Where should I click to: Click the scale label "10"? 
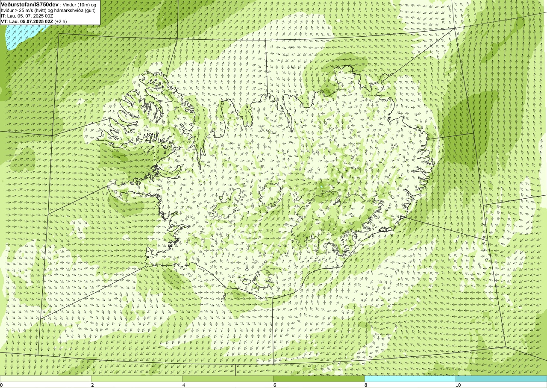coord(458,385)
